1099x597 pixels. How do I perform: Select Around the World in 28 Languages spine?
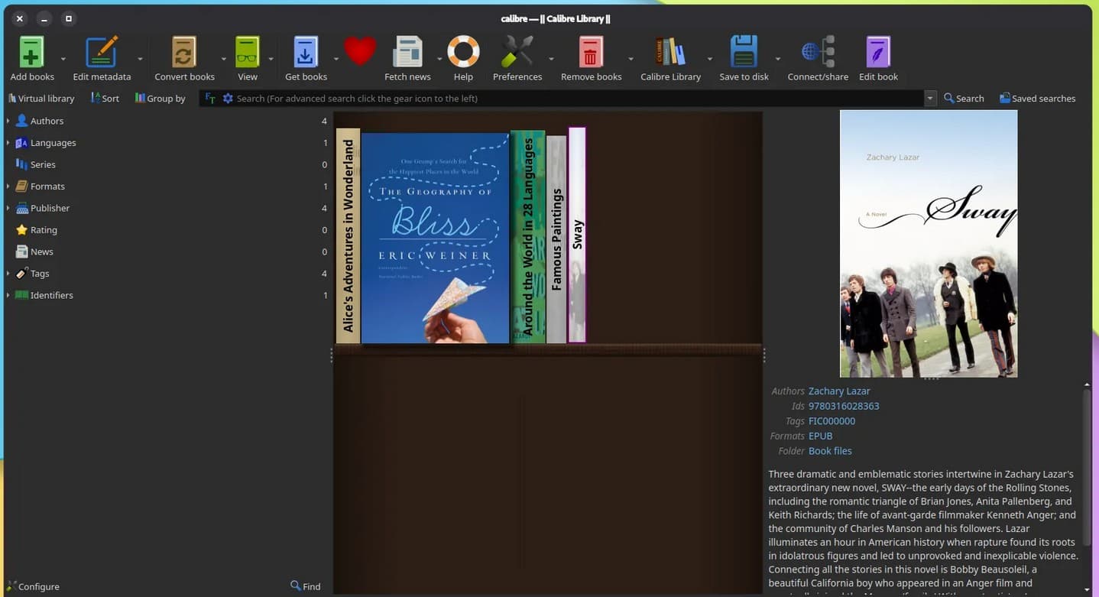[527, 236]
